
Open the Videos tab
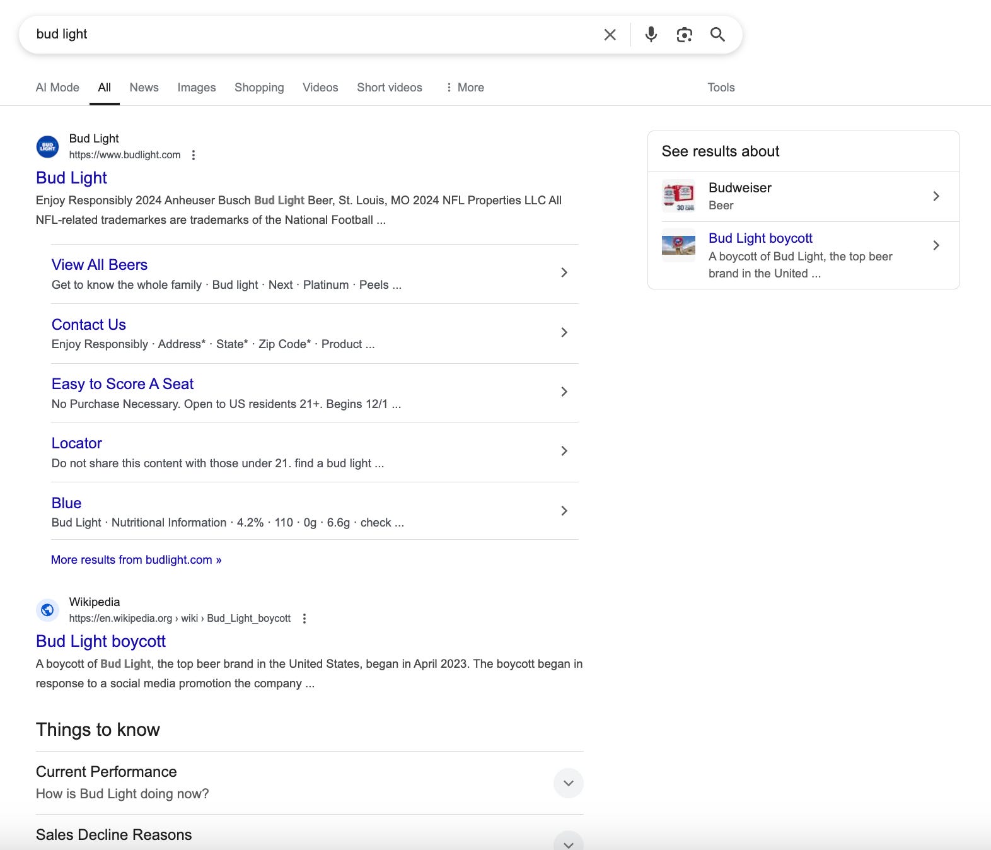pos(320,88)
